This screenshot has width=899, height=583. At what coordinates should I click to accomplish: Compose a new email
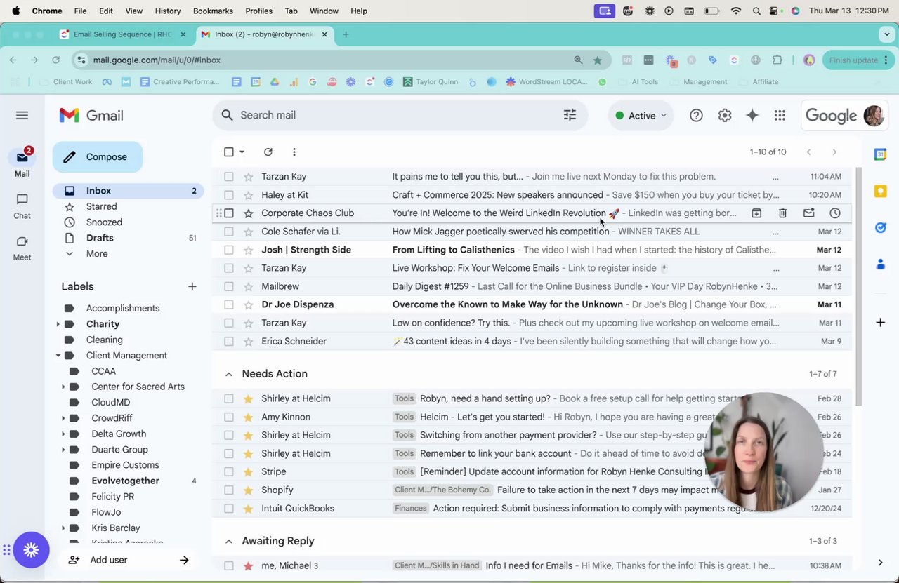click(x=98, y=157)
